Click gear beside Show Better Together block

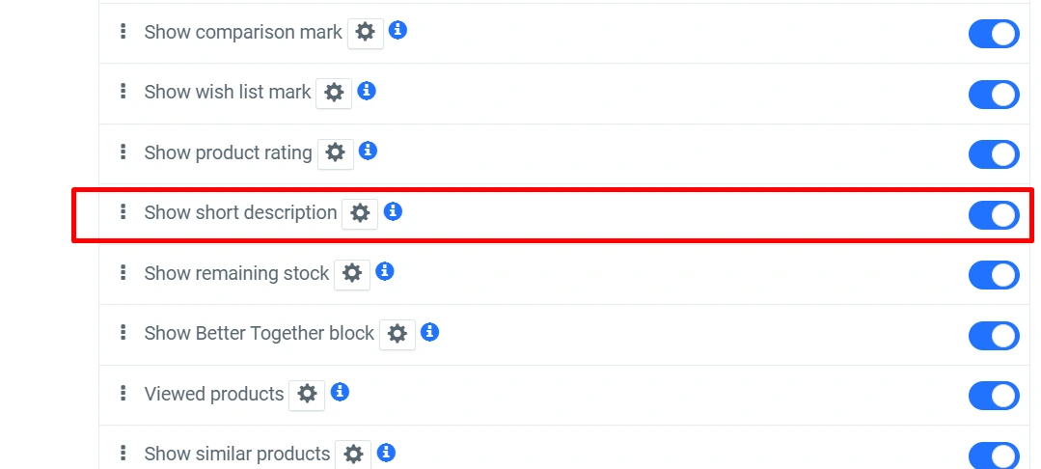click(x=397, y=334)
